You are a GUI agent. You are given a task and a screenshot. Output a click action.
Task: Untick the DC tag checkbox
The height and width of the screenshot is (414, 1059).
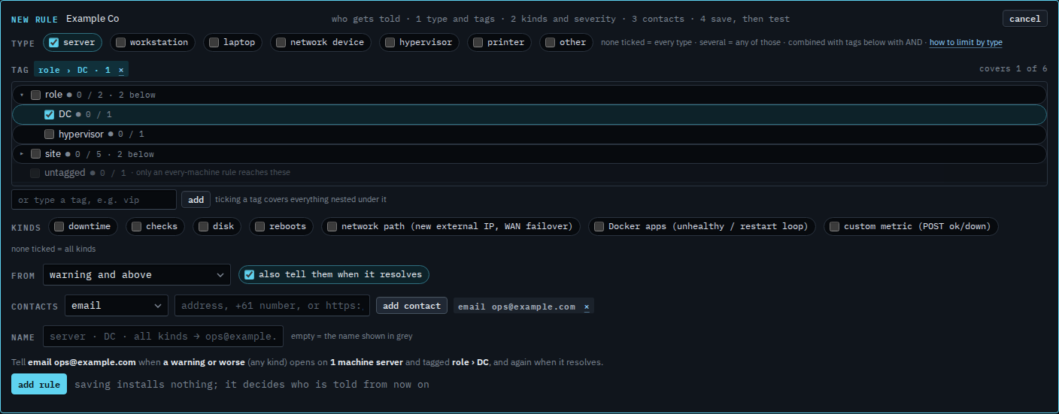click(49, 114)
